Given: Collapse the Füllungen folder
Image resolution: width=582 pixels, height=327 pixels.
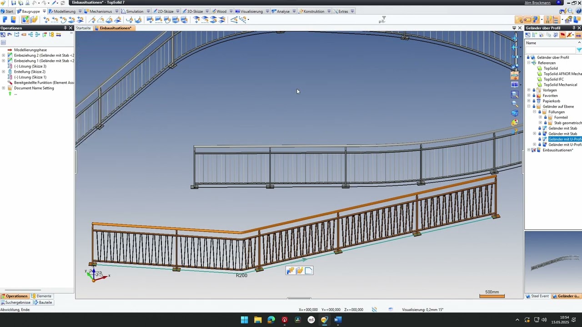Looking at the screenshot, I should pyautogui.click(x=534, y=112).
